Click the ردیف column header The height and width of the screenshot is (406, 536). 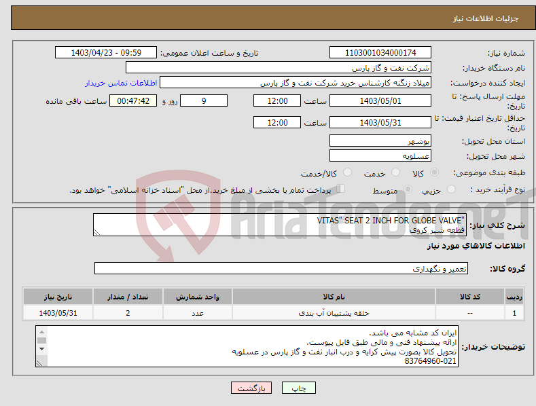click(514, 297)
